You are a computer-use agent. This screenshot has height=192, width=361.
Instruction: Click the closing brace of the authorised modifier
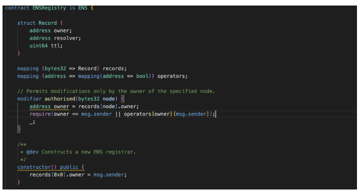(19, 129)
